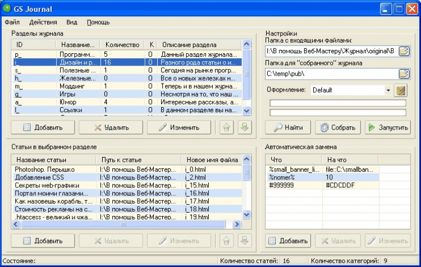Move article down arrow icon in articles panel
Image resolution: width=421 pixels, height=267 pixels.
244,241
